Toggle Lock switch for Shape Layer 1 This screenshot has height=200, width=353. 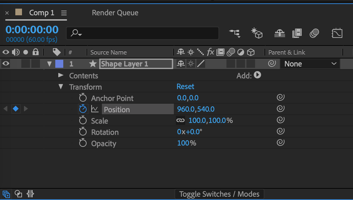(x=36, y=63)
